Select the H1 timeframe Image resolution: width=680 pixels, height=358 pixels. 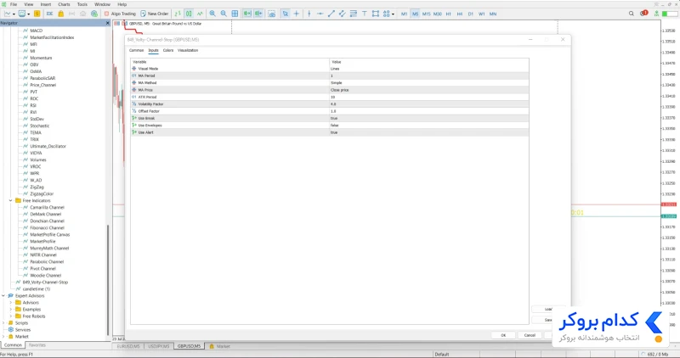(449, 14)
